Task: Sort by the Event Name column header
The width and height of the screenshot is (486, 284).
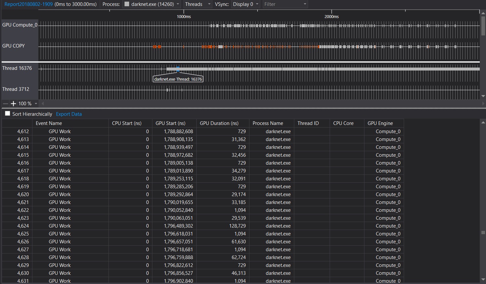Action: pos(49,123)
